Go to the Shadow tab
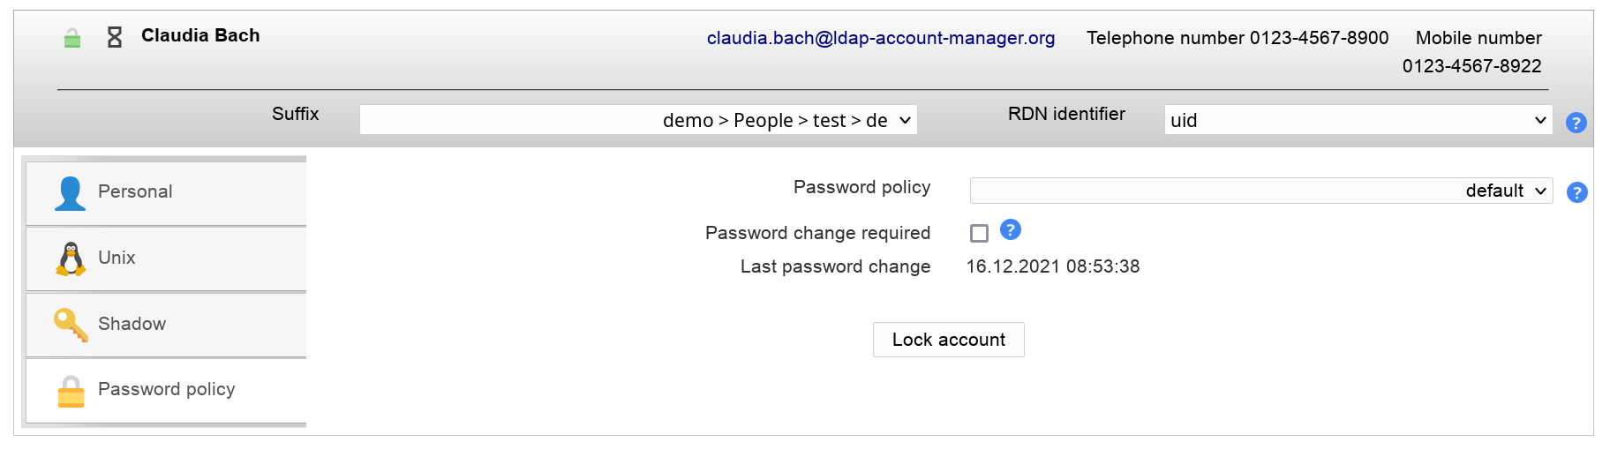This screenshot has height=457, width=1610. (x=132, y=324)
